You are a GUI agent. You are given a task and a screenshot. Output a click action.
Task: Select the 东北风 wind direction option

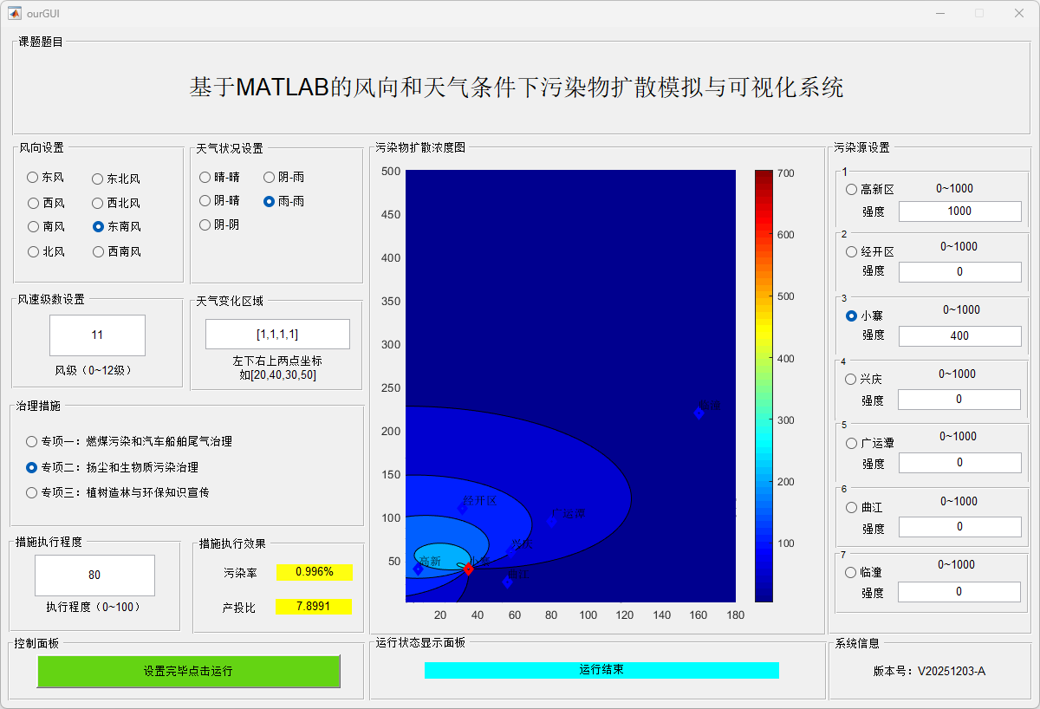pyautogui.click(x=98, y=179)
